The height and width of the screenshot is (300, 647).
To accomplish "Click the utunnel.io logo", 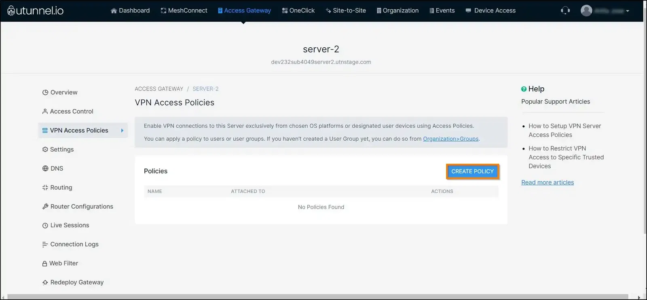I will click(x=35, y=11).
